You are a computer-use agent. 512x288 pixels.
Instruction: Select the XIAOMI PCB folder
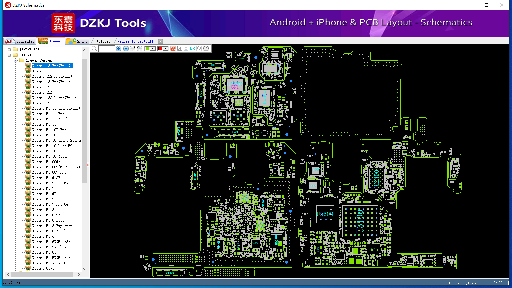(x=29, y=55)
